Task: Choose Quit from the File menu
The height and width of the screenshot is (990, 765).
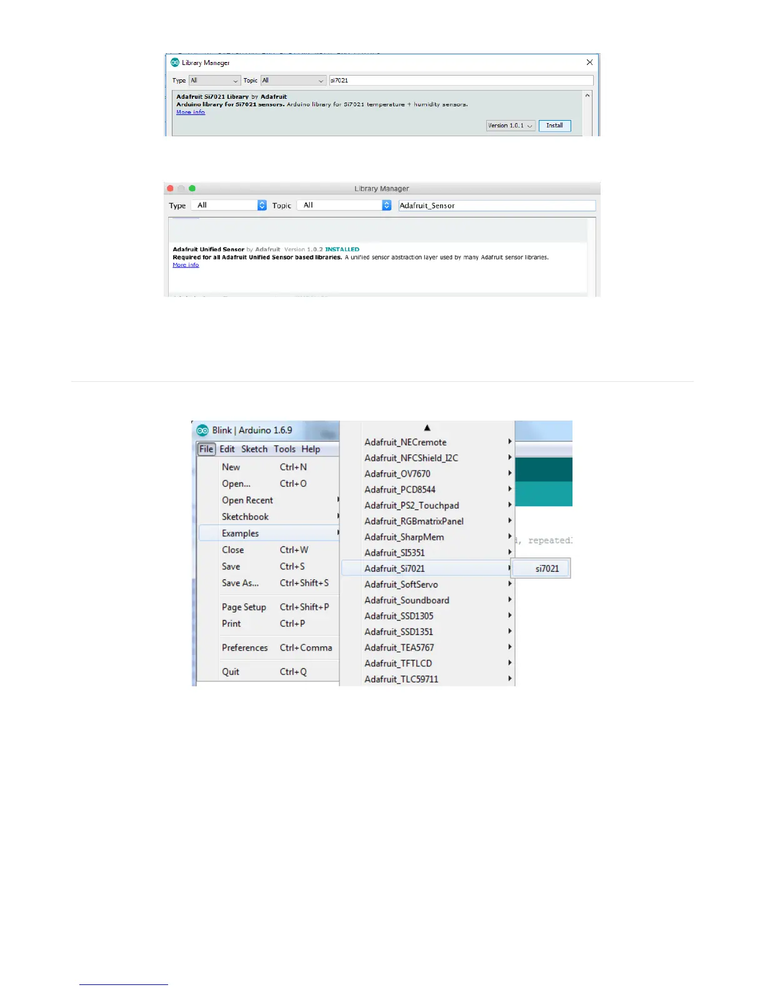Action: point(269,671)
